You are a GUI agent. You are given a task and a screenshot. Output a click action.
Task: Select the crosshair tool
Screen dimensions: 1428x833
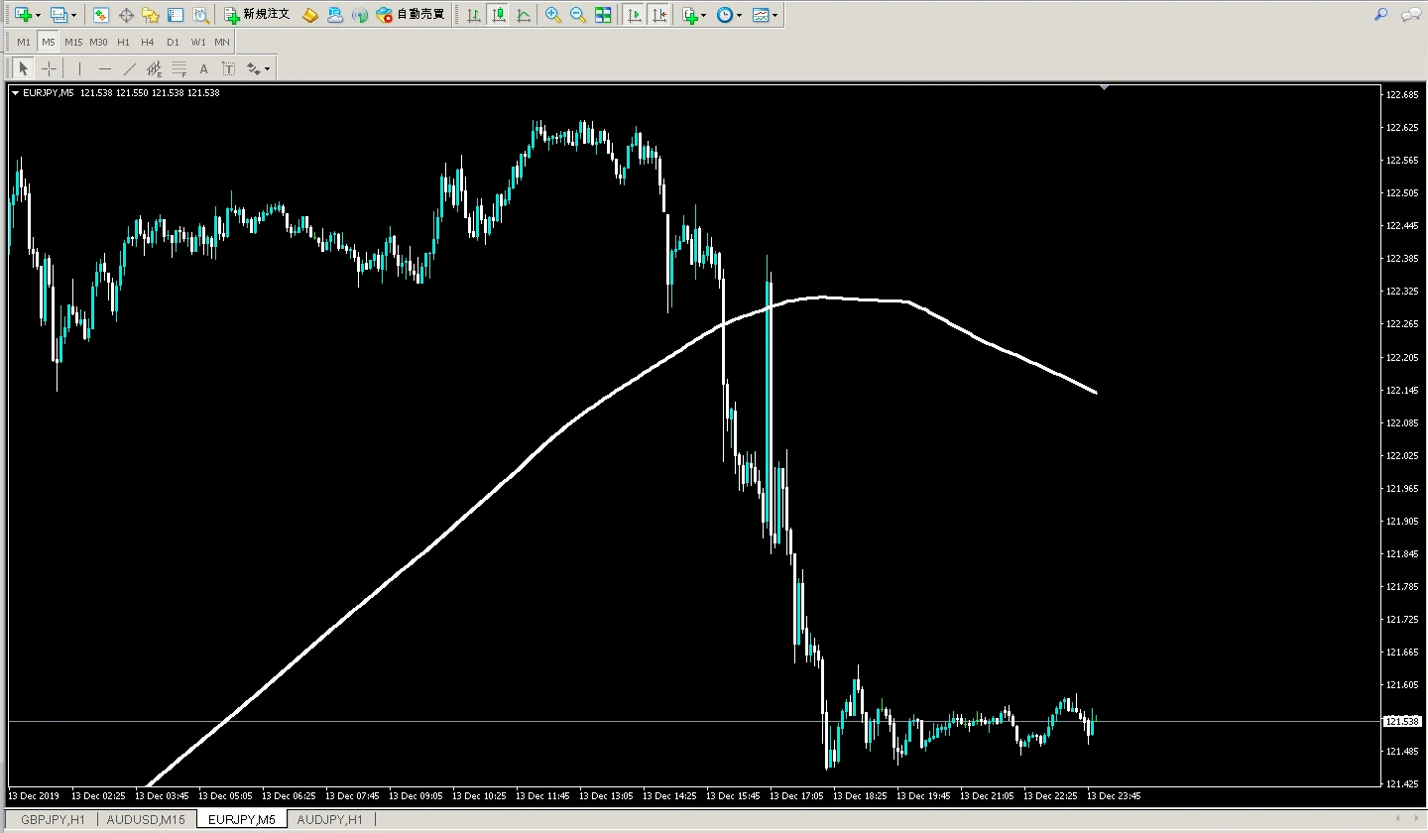coord(49,68)
